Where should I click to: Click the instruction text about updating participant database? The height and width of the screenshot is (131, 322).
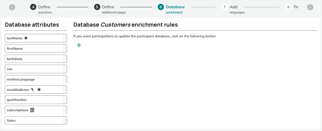pyautogui.click(x=145, y=36)
